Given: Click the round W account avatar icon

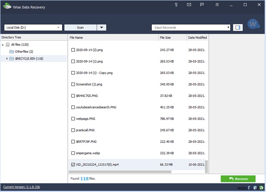Looking at the screenshot, I should pos(253,24).
